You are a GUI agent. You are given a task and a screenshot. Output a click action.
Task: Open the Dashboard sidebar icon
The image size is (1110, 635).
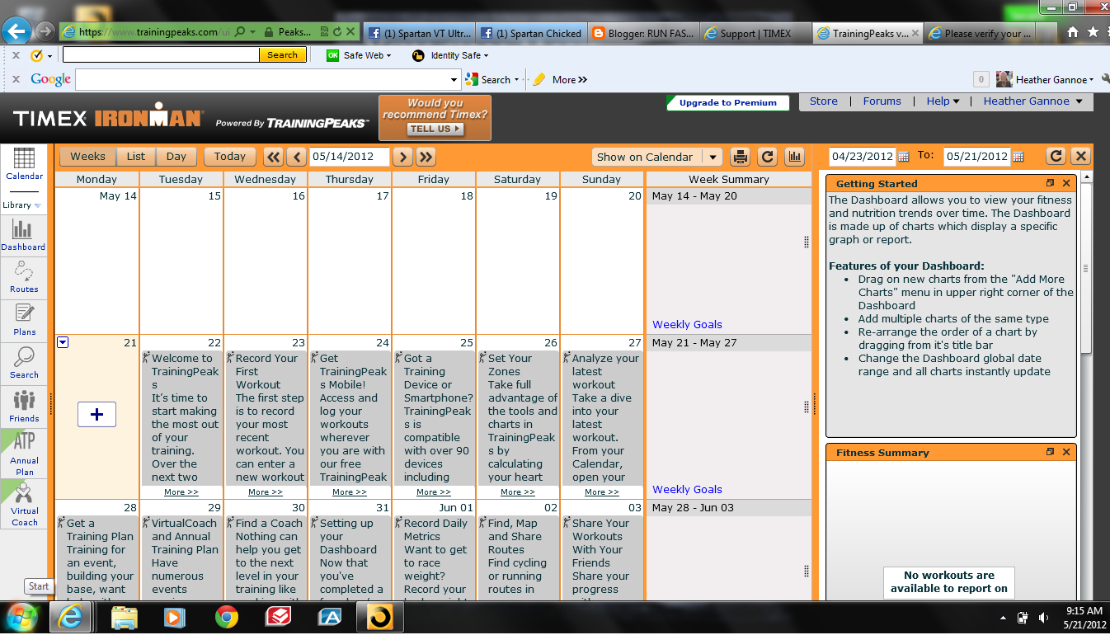[x=23, y=234]
